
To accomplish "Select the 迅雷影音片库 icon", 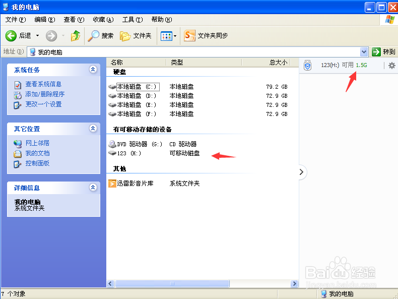I will click(x=112, y=184).
